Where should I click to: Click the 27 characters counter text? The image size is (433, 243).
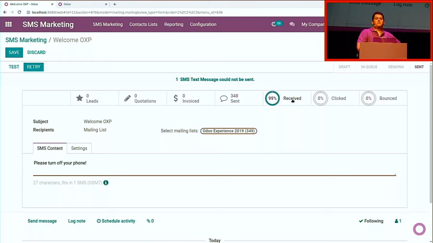tap(68, 183)
